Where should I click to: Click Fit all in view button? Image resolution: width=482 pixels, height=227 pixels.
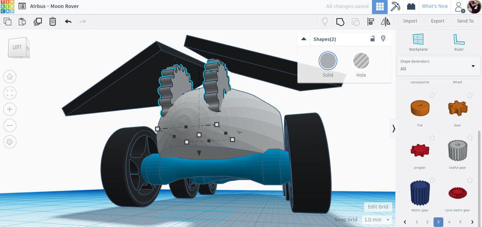pyautogui.click(x=9, y=93)
